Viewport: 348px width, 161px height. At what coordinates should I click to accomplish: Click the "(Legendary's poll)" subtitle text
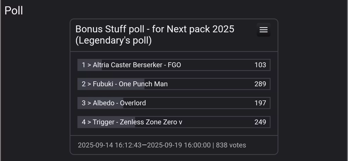(x=113, y=41)
